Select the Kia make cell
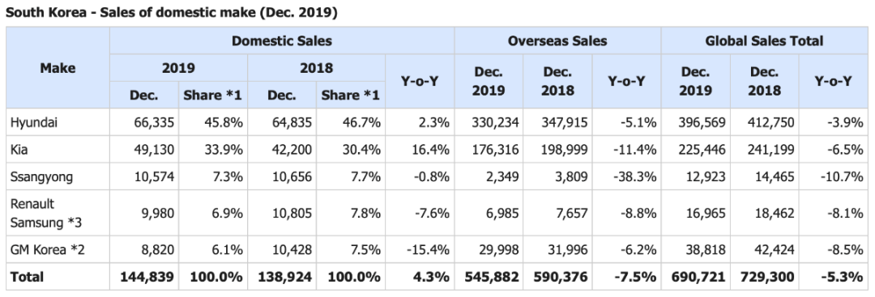This screenshot has height=297, width=875. pyautogui.click(x=58, y=150)
